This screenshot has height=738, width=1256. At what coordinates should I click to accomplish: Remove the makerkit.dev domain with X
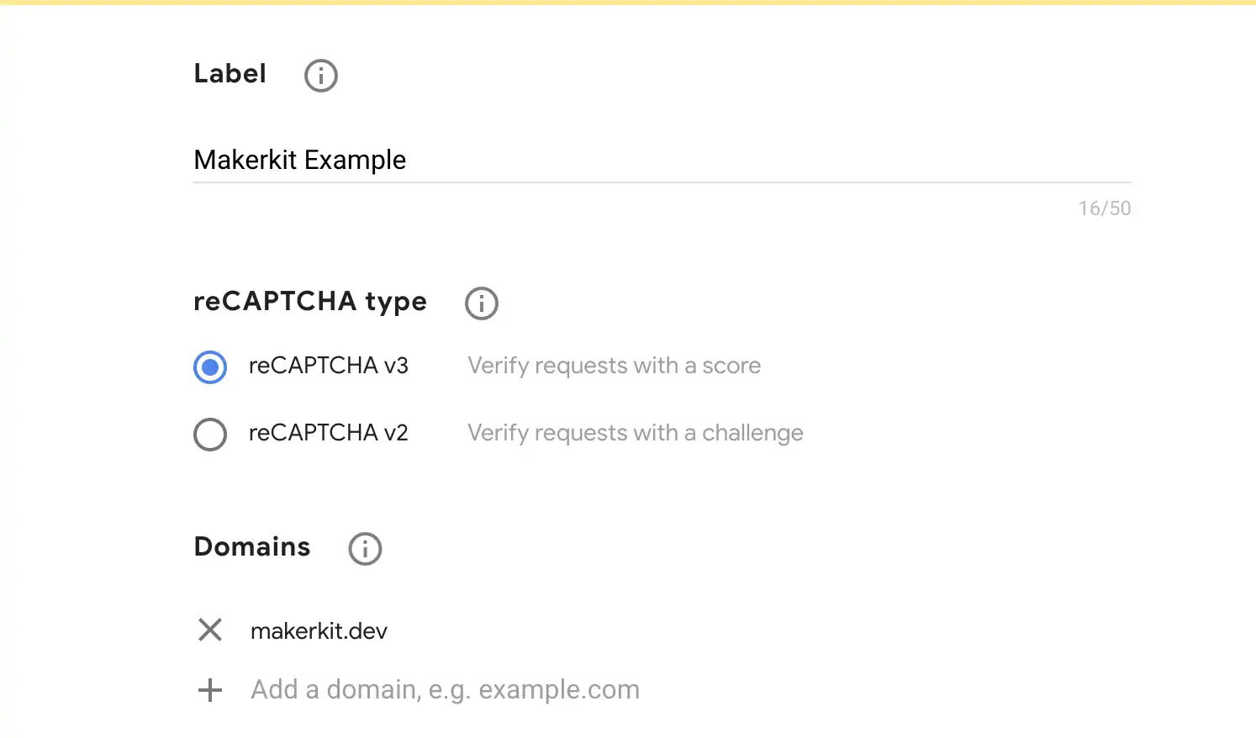click(210, 630)
